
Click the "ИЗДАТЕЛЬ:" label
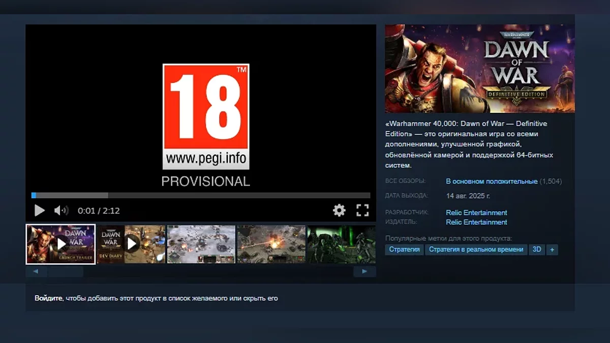coord(401,222)
